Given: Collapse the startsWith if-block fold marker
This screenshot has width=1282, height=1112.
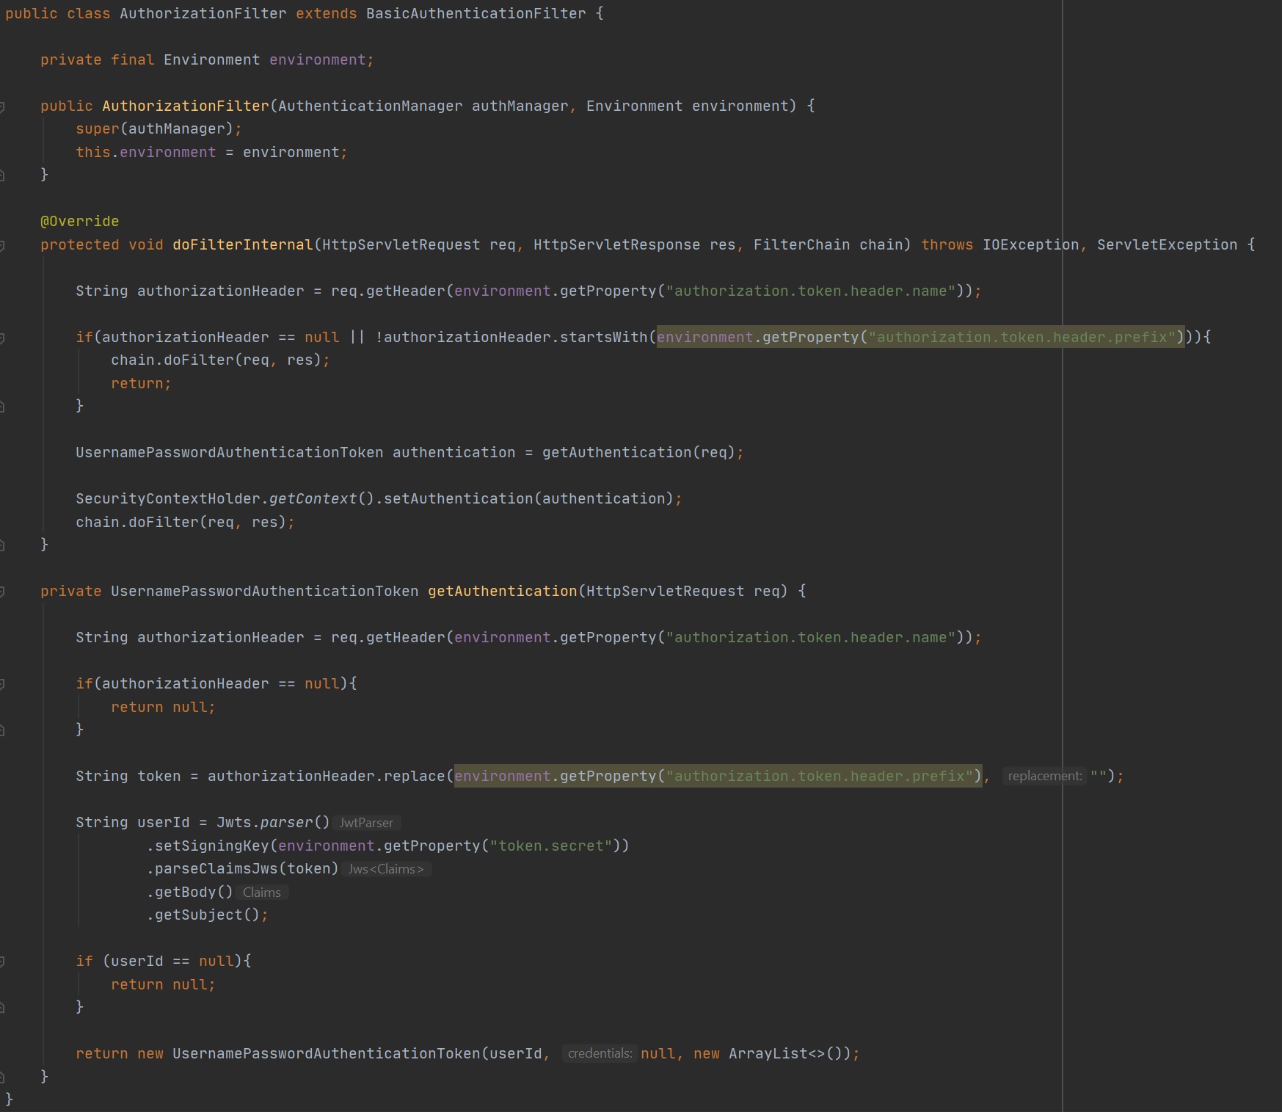Looking at the screenshot, I should pyautogui.click(x=2, y=338).
